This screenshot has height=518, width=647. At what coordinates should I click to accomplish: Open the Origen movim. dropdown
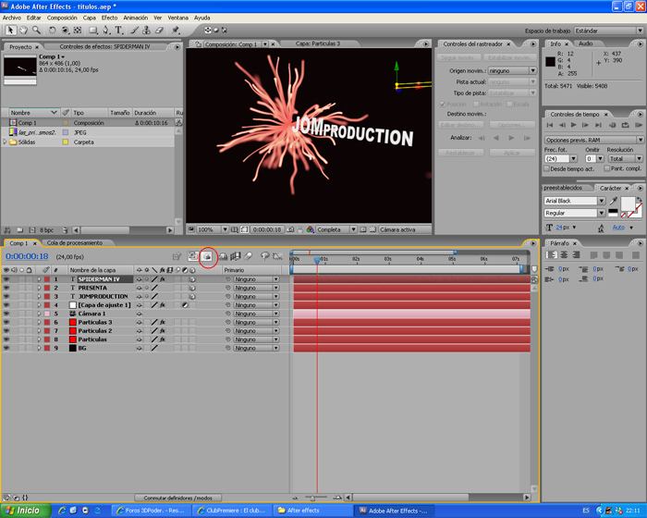coord(512,70)
